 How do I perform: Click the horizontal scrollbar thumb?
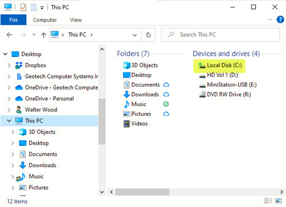click(142, 192)
